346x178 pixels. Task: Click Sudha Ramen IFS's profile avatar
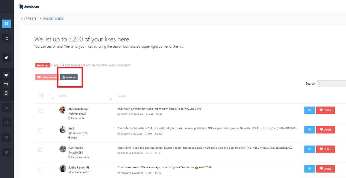[63, 168]
